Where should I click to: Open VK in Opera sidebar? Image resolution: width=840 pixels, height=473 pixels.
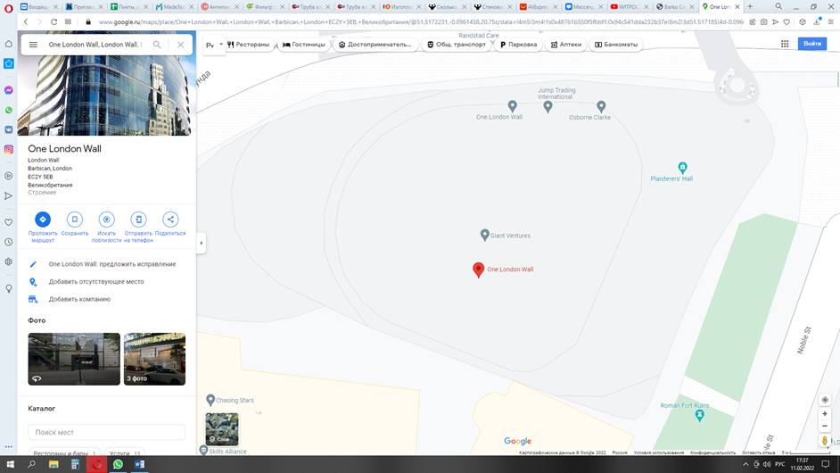click(9, 129)
